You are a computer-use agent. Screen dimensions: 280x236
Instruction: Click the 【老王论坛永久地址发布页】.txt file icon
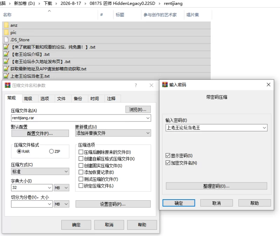pyautogui.click(x=6, y=62)
